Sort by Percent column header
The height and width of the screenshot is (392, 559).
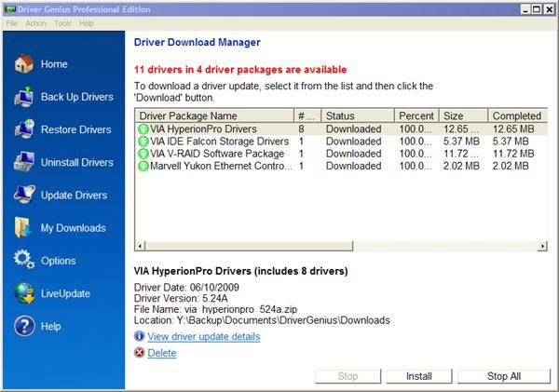click(416, 115)
